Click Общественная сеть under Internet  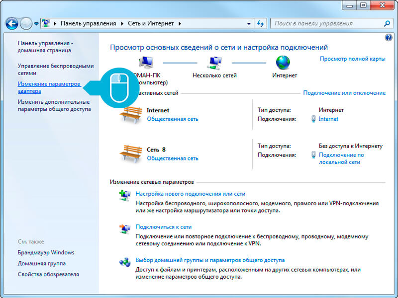pyautogui.click(x=173, y=119)
